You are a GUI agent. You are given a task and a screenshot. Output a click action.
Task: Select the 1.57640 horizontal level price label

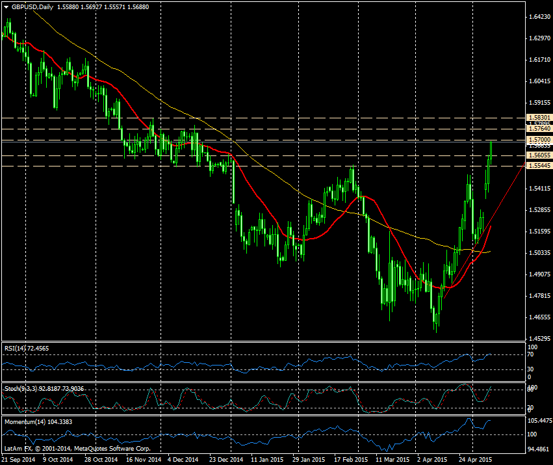(537, 129)
